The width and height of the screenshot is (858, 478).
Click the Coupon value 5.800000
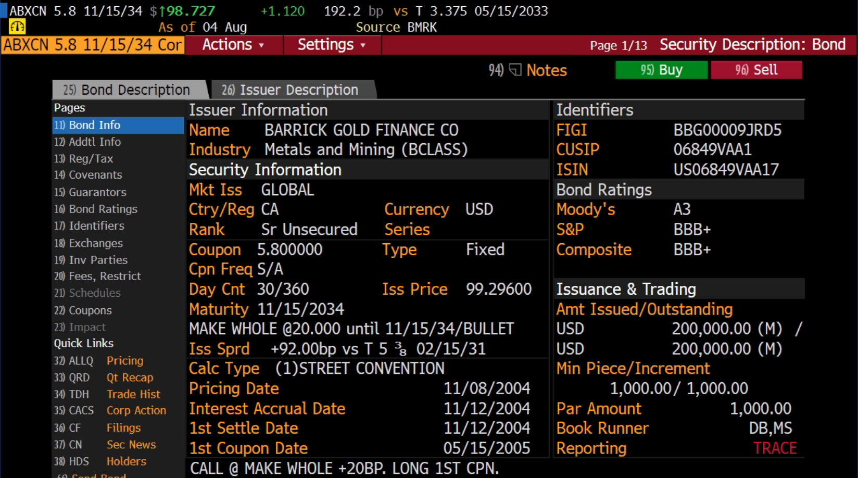[x=290, y=249]
